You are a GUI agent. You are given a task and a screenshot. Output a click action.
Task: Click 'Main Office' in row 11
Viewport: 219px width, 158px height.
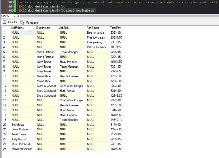point(47,81)
